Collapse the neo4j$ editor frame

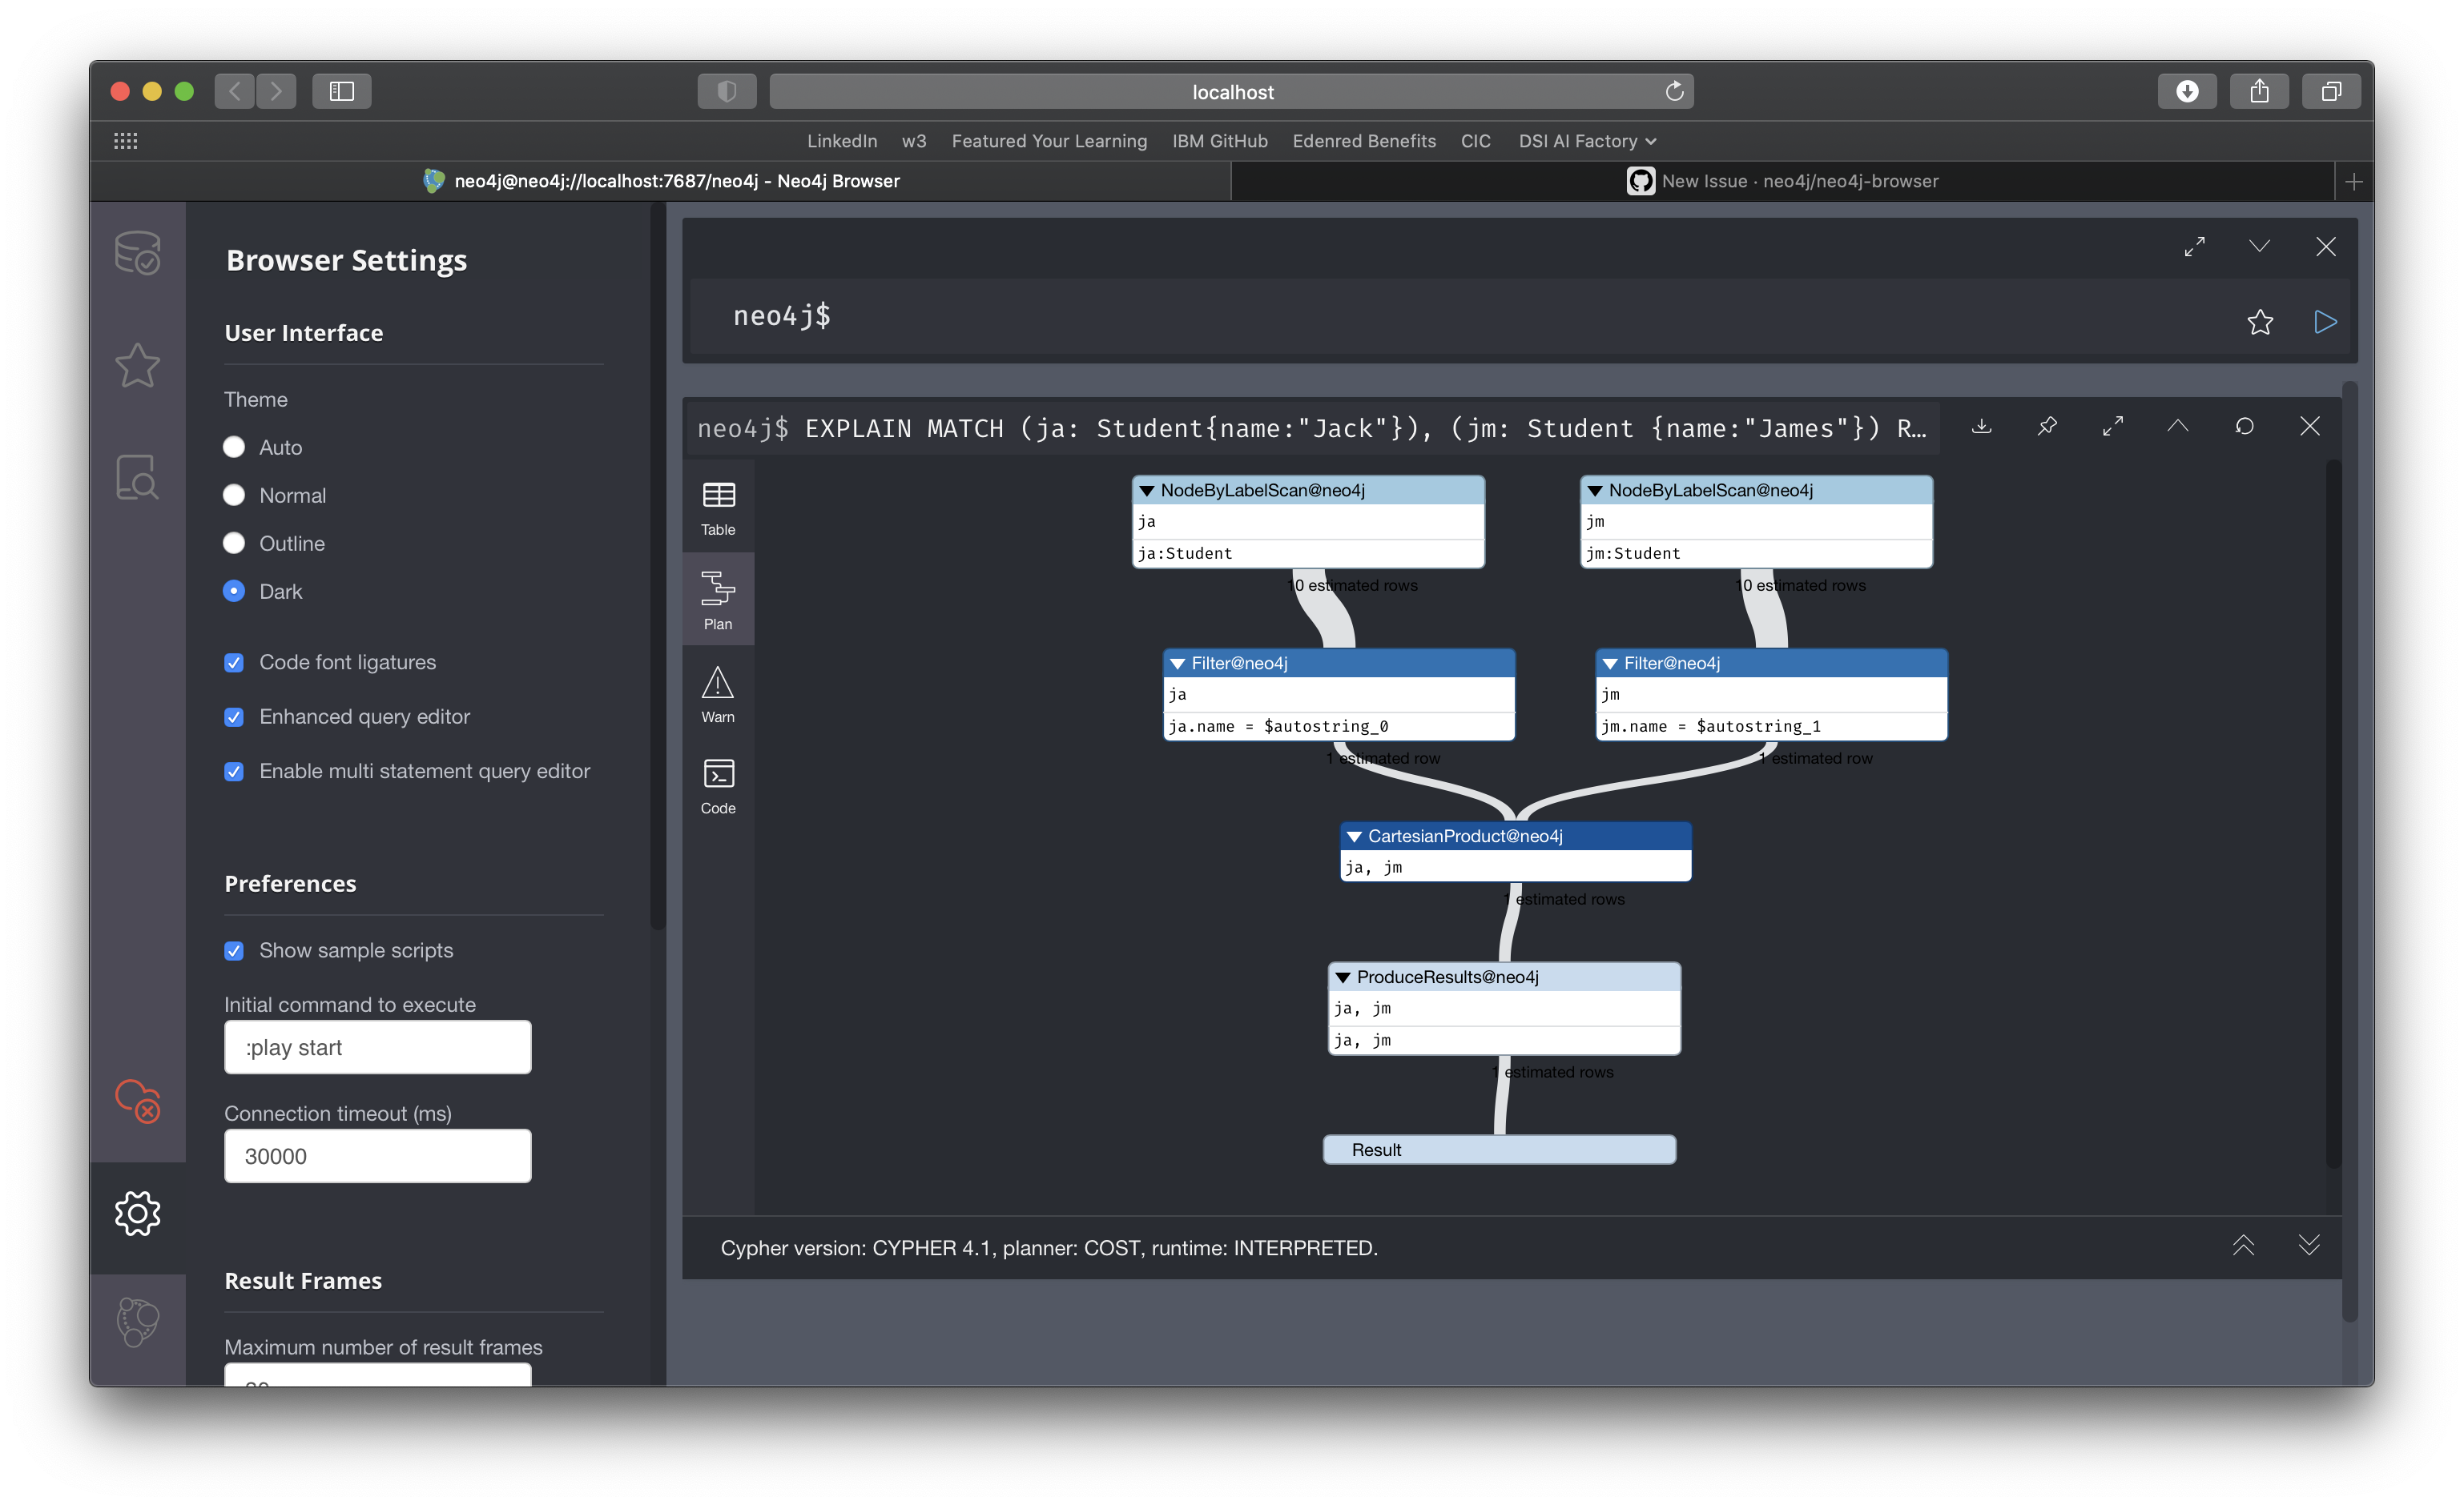click(2260, 246)
